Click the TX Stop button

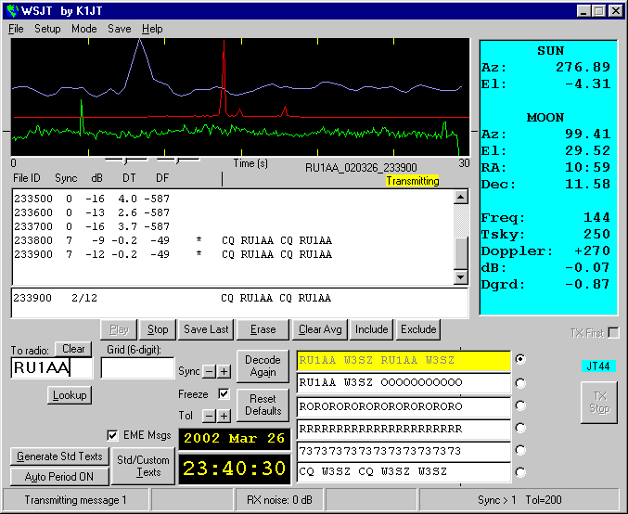pos(599,403)
